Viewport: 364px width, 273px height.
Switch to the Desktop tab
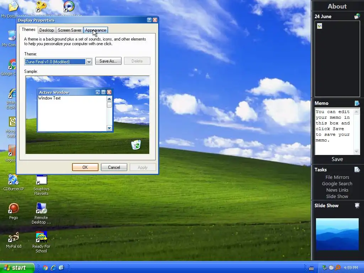[47, 30]
